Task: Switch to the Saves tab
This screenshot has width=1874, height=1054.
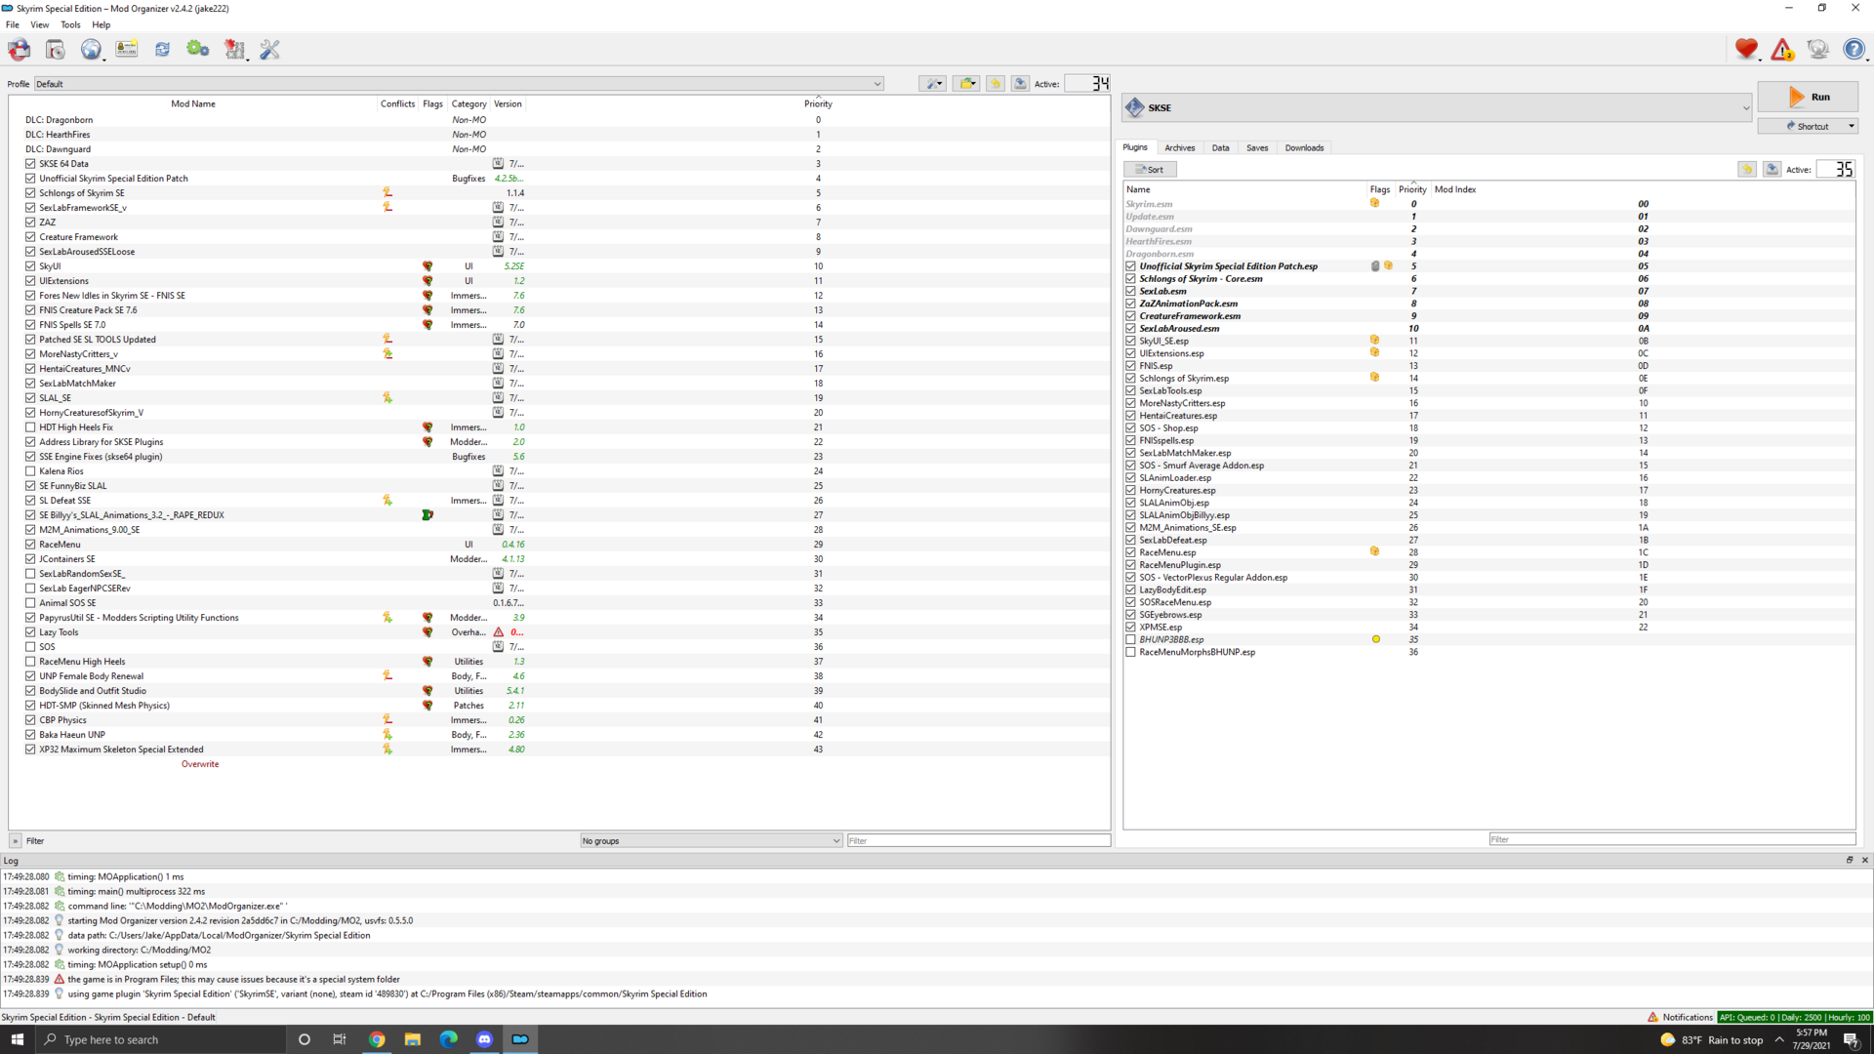Action: pyautogui.click(x=1257, y=147)
